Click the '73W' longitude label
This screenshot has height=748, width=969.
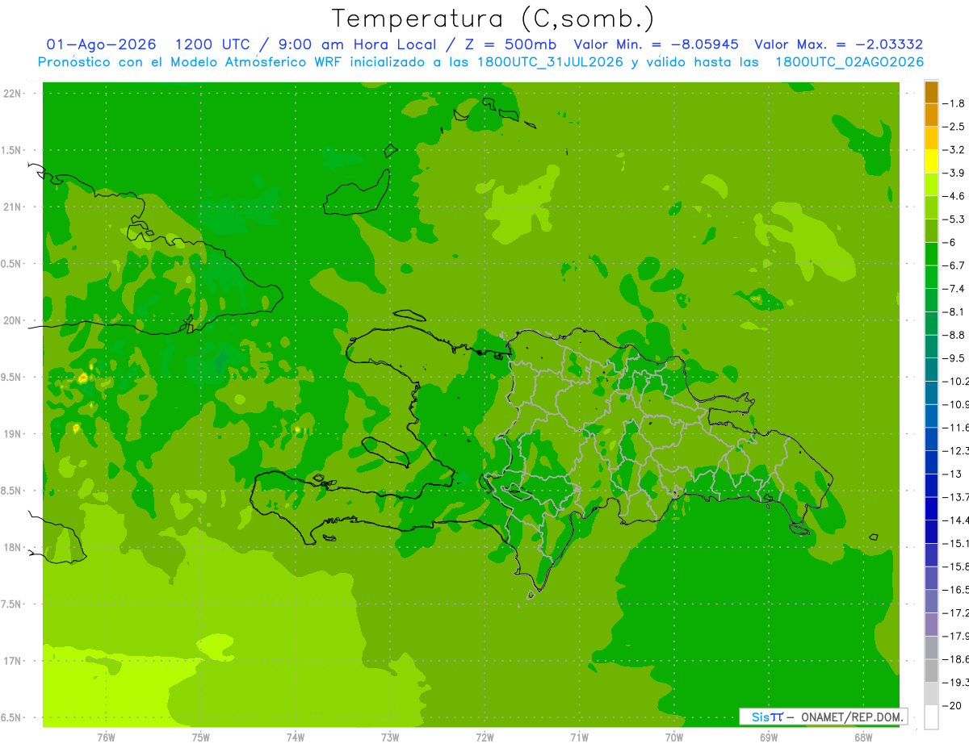390,738
